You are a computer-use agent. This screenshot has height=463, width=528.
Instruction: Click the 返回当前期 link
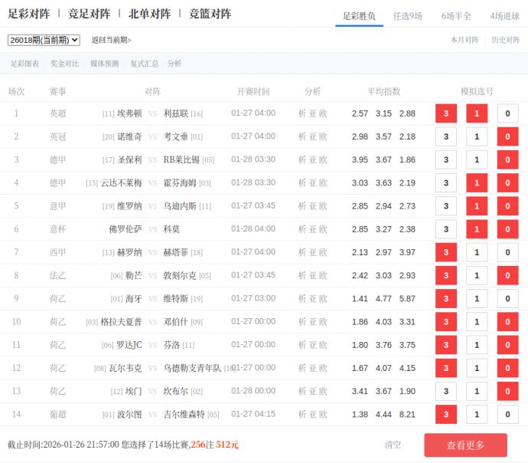(111, 40)
